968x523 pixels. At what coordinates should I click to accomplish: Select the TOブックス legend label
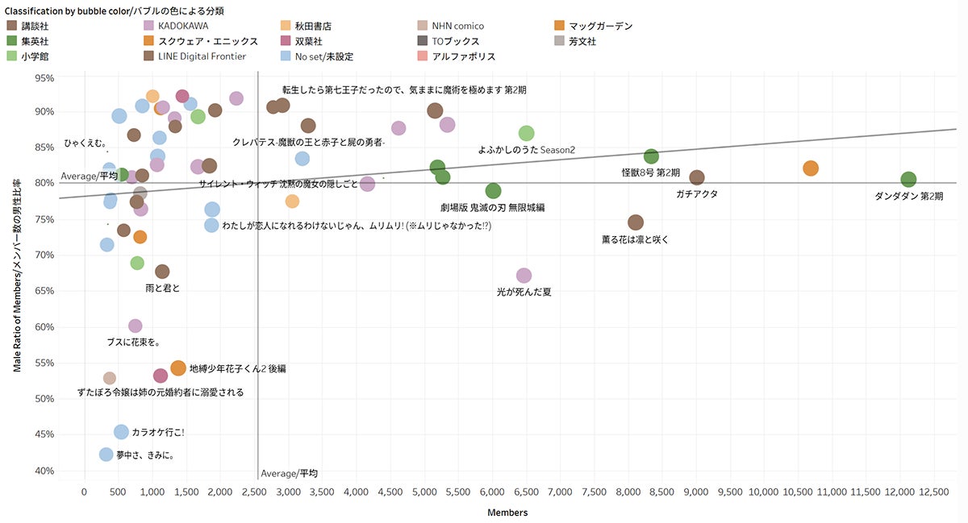456,41
